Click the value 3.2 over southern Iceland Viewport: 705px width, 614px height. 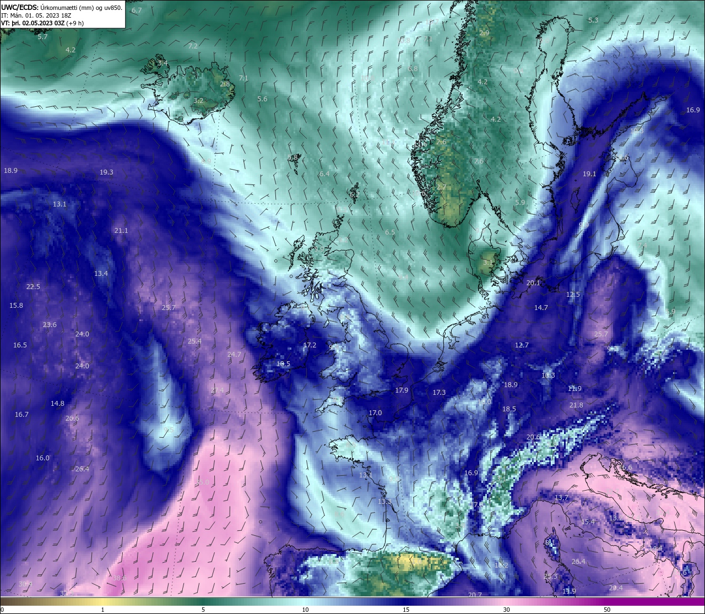[199, 101]
